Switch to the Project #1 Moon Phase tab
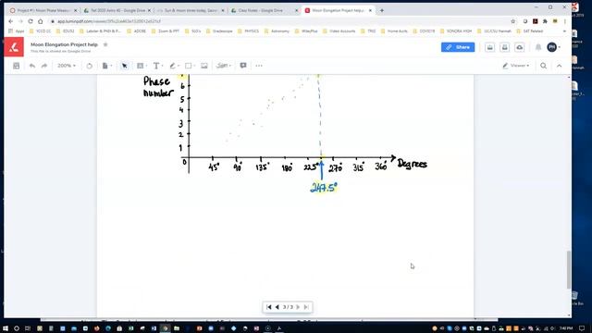This screenshot has height=333, width=592. click(43, 10)
